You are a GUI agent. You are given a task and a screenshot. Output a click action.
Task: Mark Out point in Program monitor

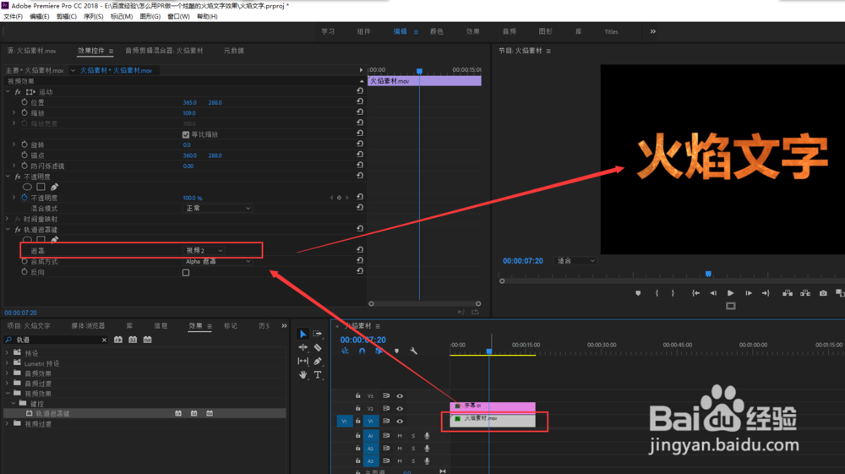[673, 293]
